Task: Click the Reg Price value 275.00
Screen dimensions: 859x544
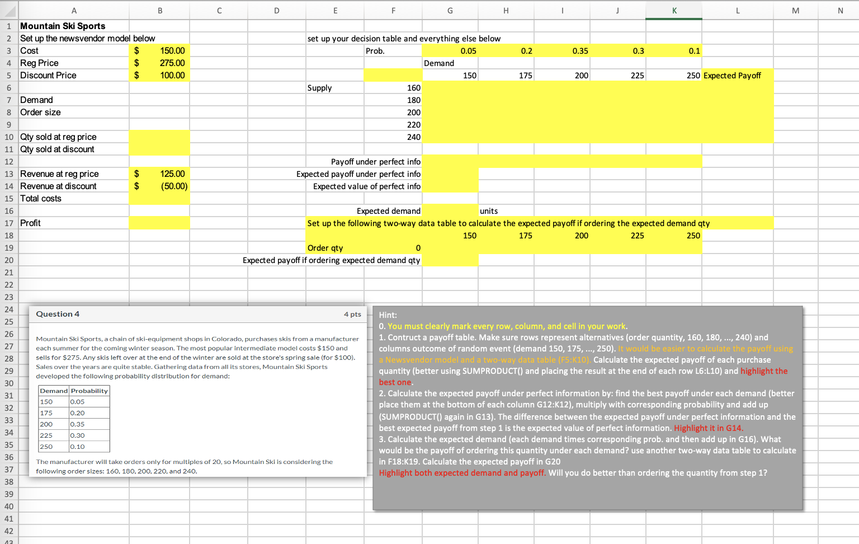Action: tap(159, 63)
